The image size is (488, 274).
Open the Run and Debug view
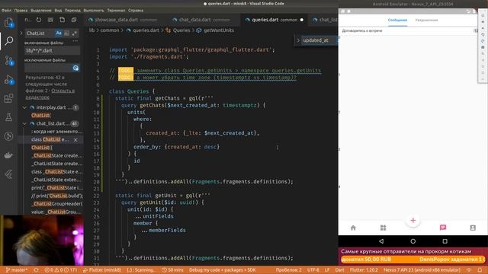click(8, 79)
